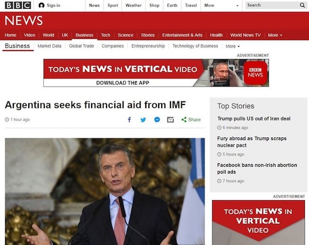Share article by email envelope icon

pos(170,119)
